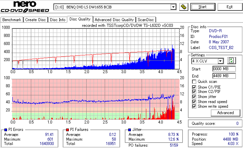This screenshot has height=148, width=243.
Task: Click the red PI Failures legend square
Action: [67, 130]
